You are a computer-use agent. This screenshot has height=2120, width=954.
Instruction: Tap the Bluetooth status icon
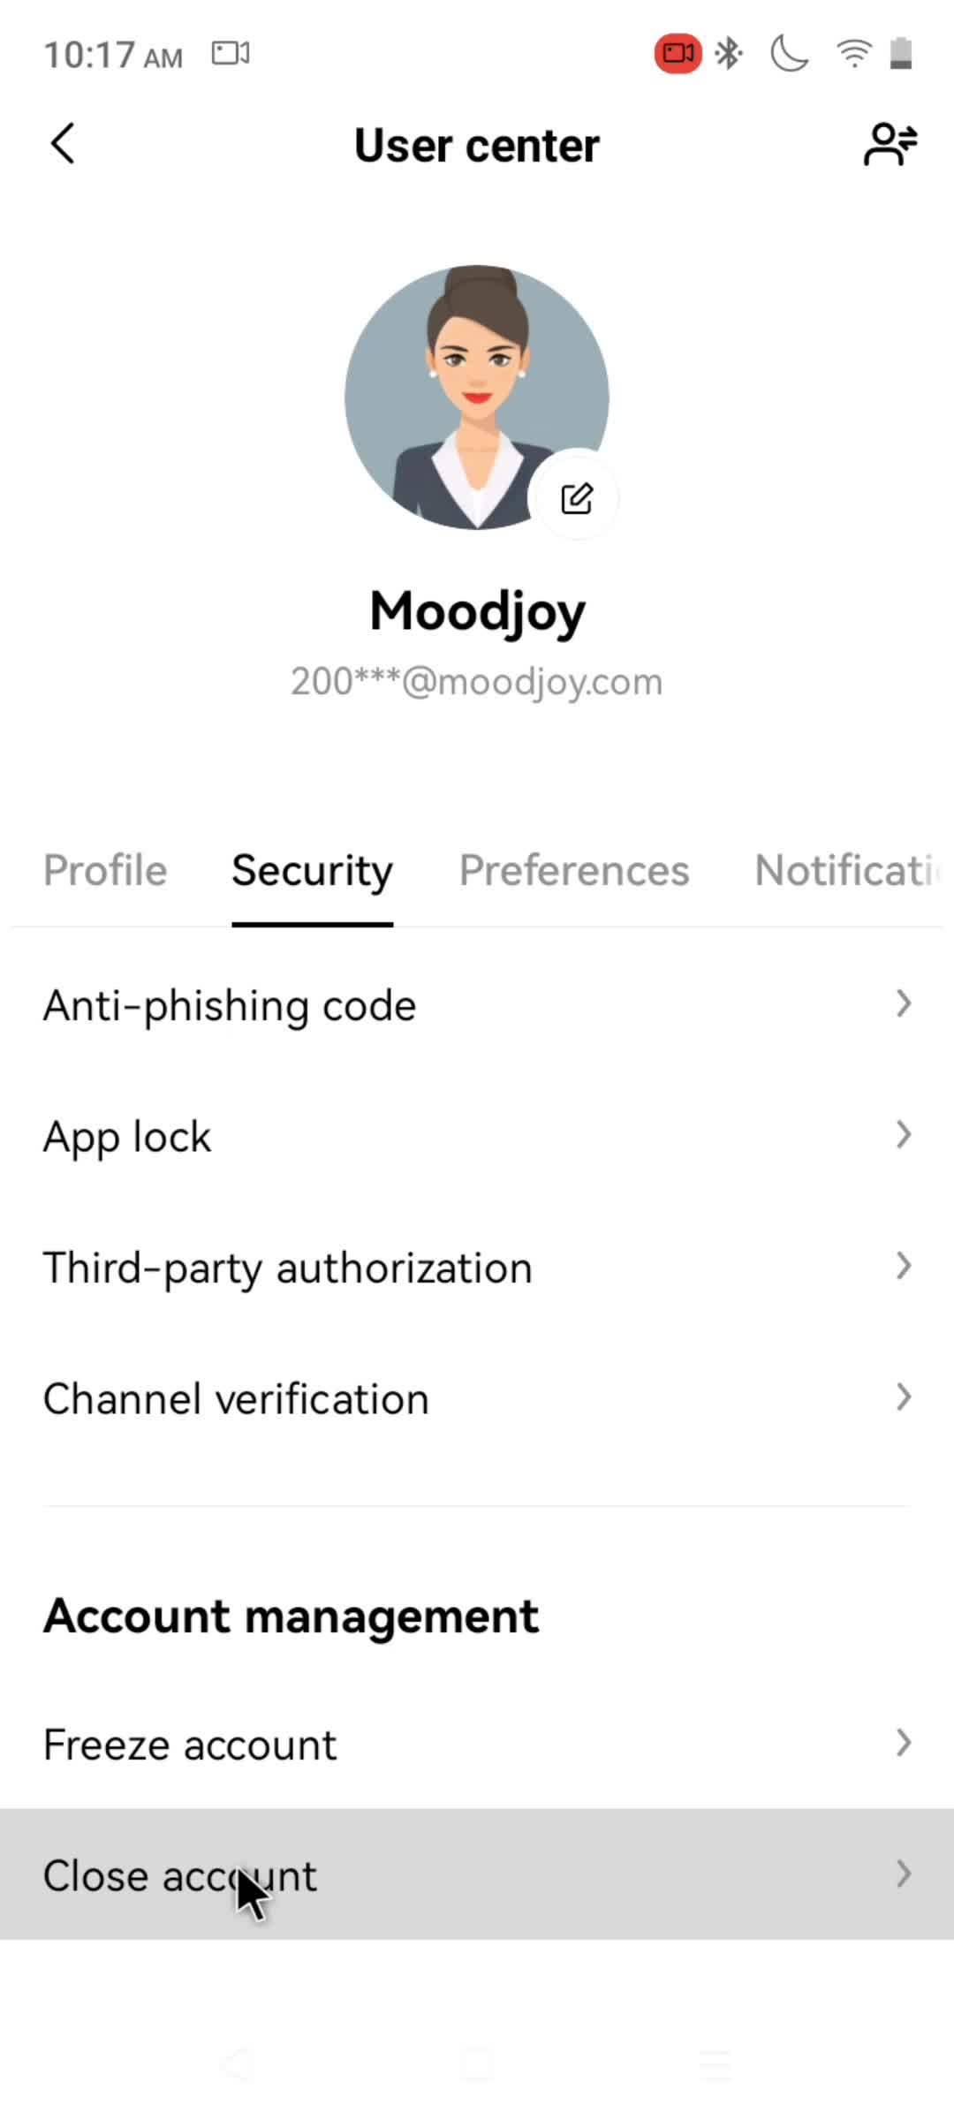pos(729,54)
